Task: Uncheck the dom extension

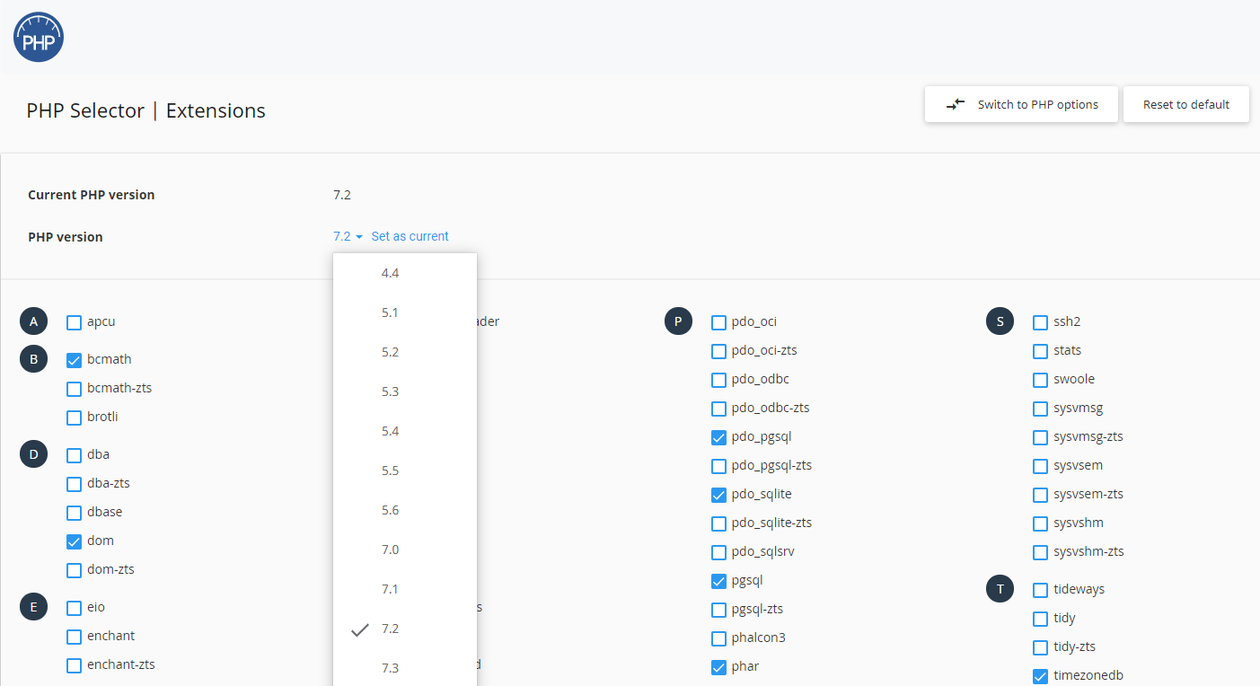Action: click(75, 541)
